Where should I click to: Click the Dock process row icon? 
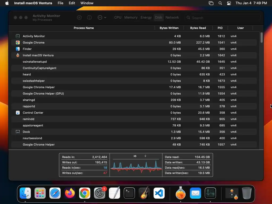tap(18, 132)
